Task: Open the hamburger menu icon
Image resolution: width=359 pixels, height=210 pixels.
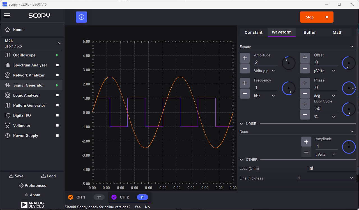Action: coord(7,16)
